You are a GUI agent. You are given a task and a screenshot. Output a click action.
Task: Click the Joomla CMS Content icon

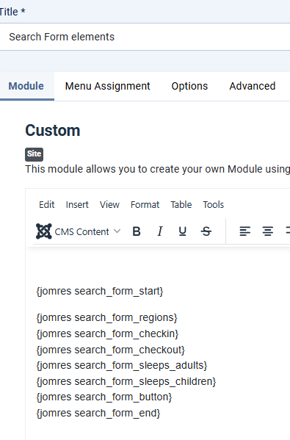coord(44,231)
